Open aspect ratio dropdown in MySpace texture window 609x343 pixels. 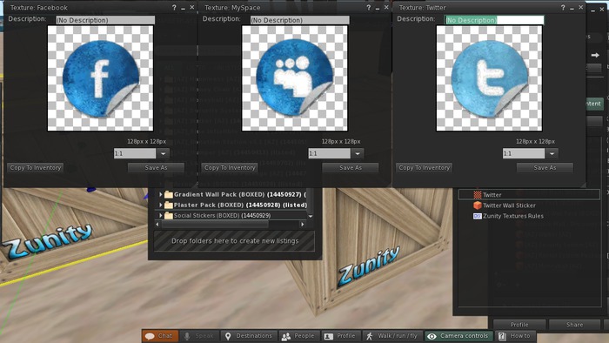pos(358,153)
